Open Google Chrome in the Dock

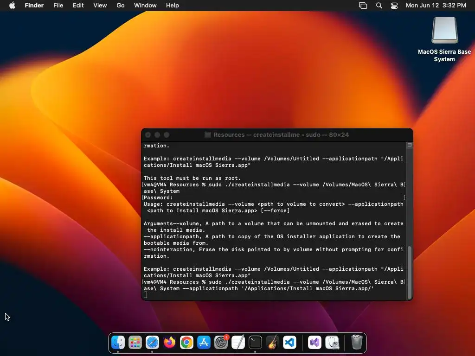click(x=186, y=343)
